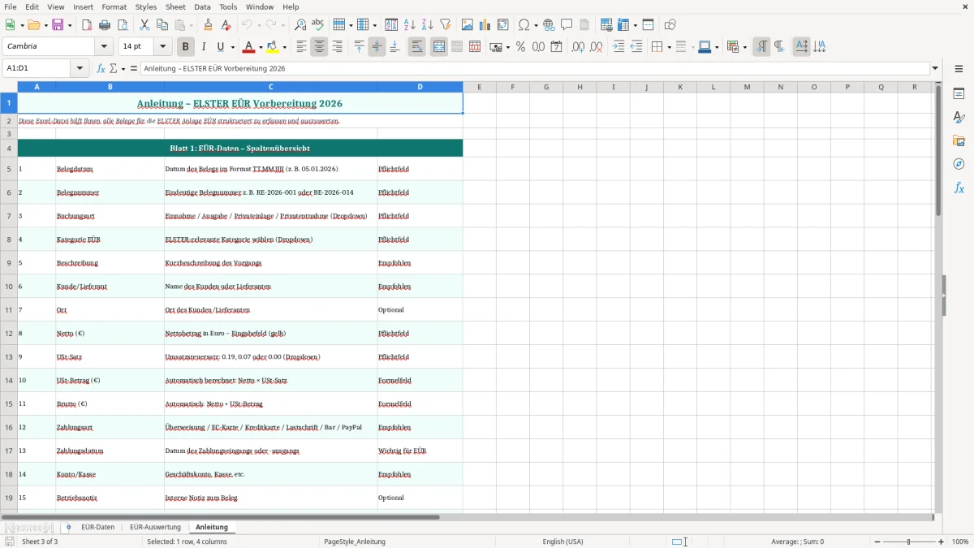Screen dimensions: 974x548
Task: Expand the formula bar
Action: [x=935, y=69]
